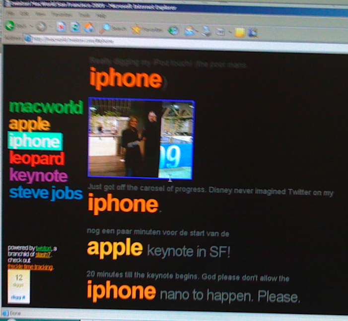Expand the Edit button dropdown arrow
The image size is (348, 321).
tap(230, 32)
